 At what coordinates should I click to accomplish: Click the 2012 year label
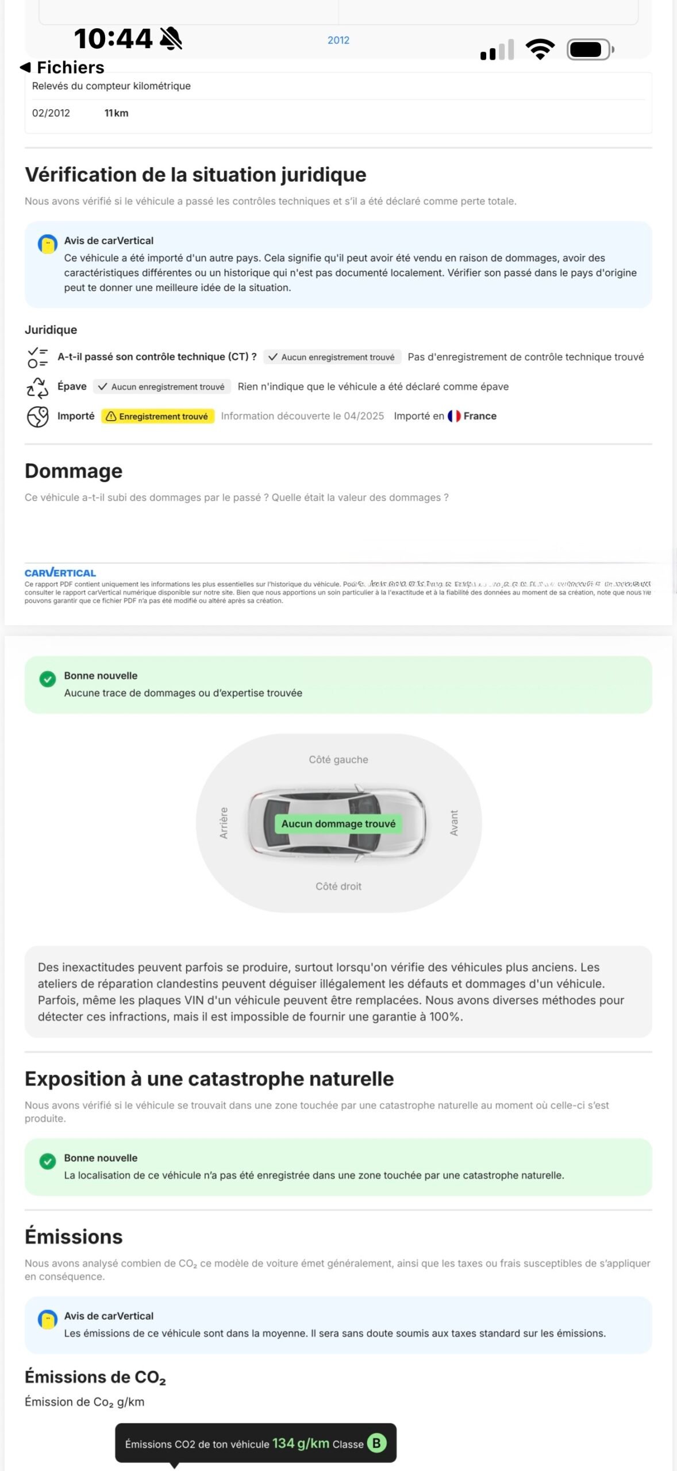[x=338, y=40]
